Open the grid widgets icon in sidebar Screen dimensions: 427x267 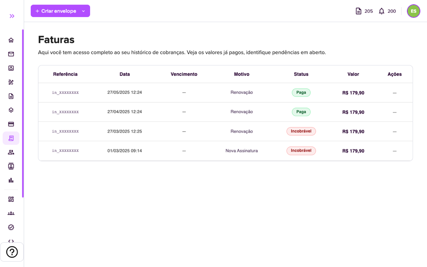(11, 199)
